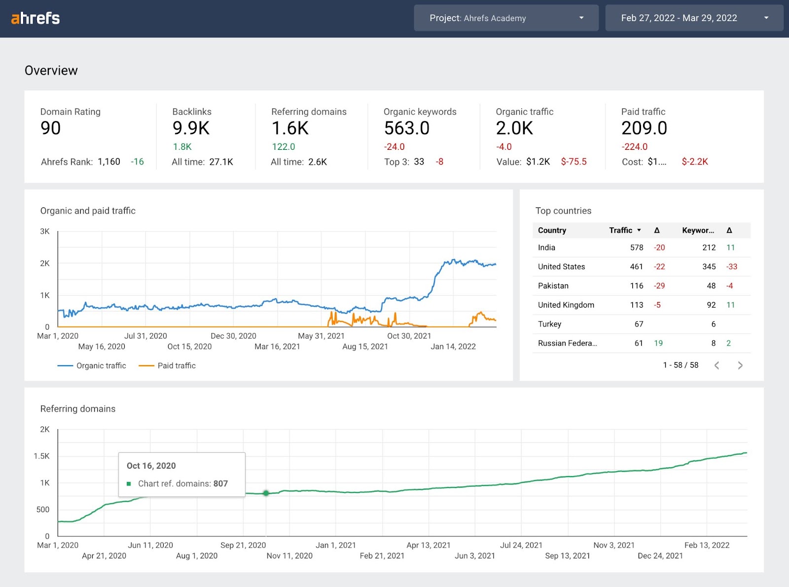Click the next page arrow in Top countries
This screenshot has width=789, height=587.
(x=740, y=365)
